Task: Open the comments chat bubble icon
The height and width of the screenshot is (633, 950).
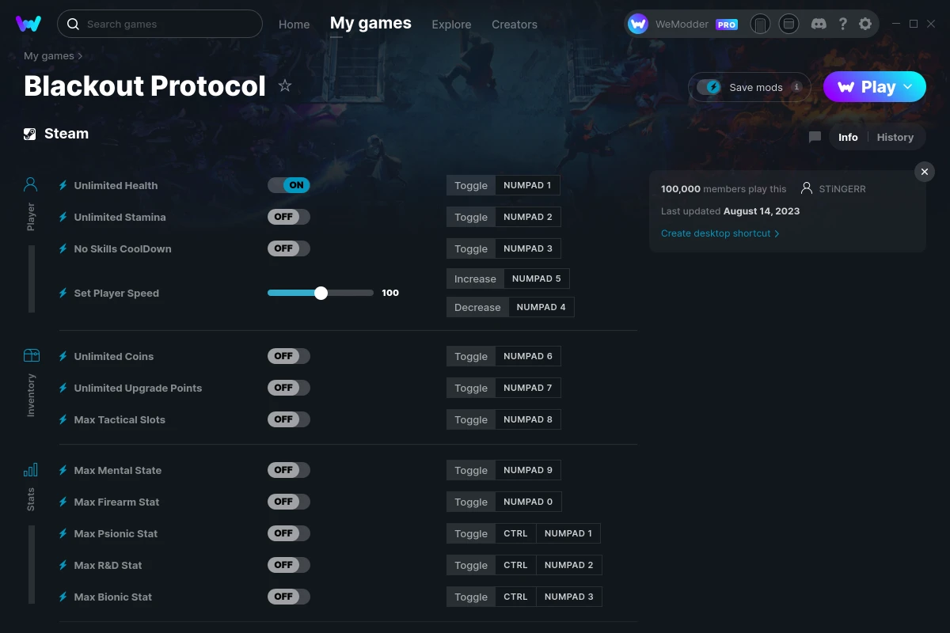Action: (x=815, y=137)
